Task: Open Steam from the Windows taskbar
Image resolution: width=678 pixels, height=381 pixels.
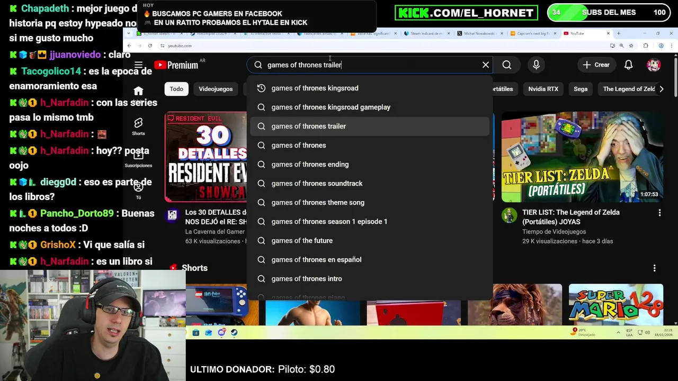Action: coord(235,332)
